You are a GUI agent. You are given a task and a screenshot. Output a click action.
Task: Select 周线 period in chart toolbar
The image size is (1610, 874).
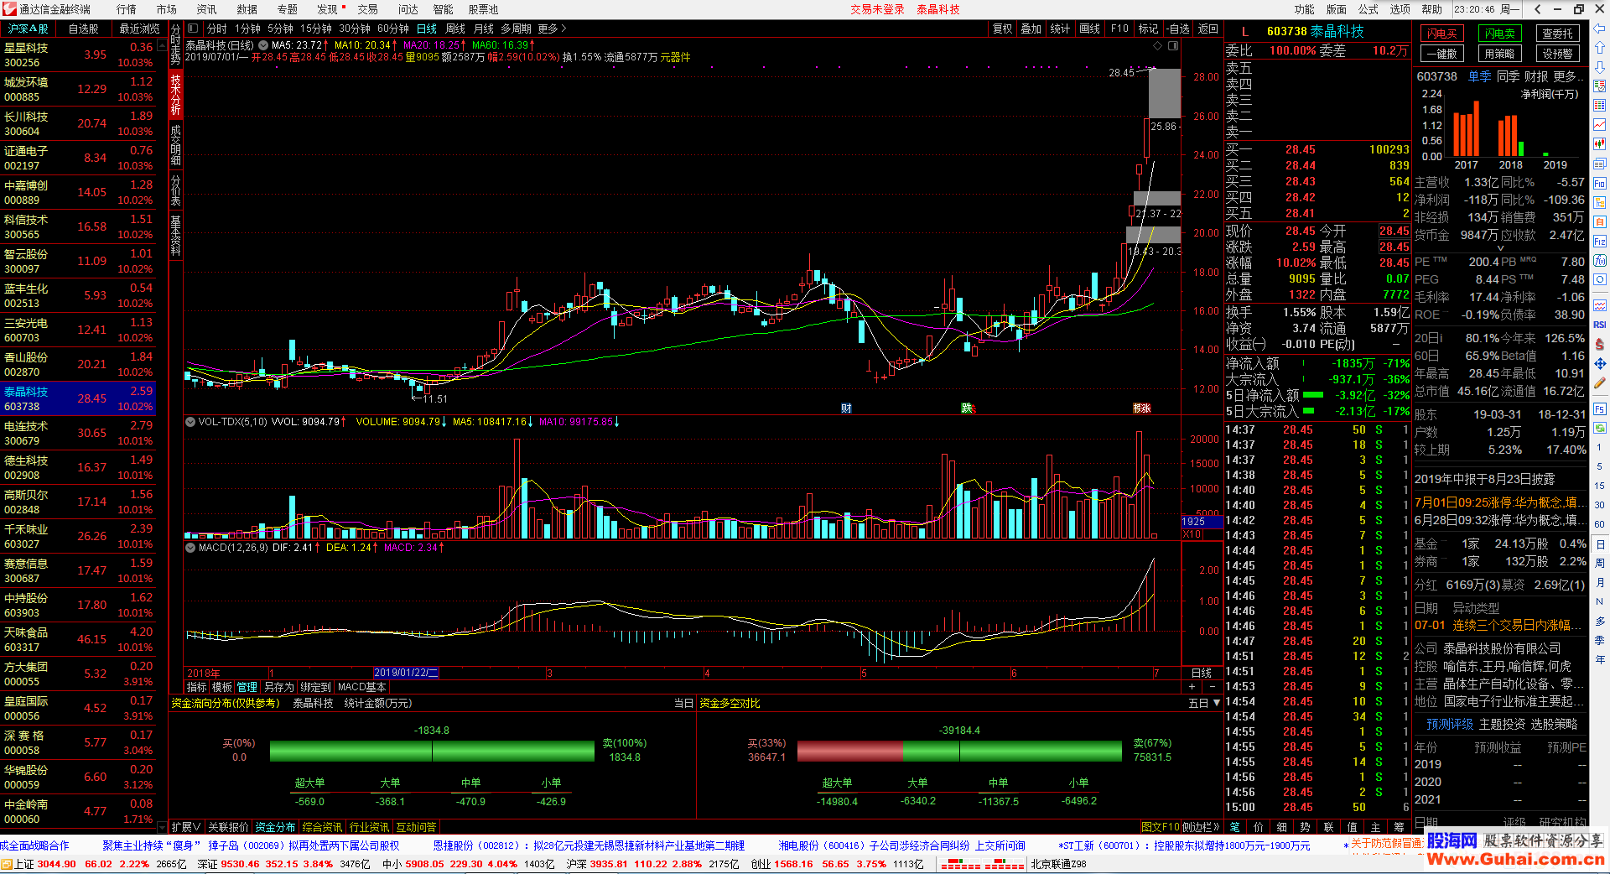tap(455, 29)
